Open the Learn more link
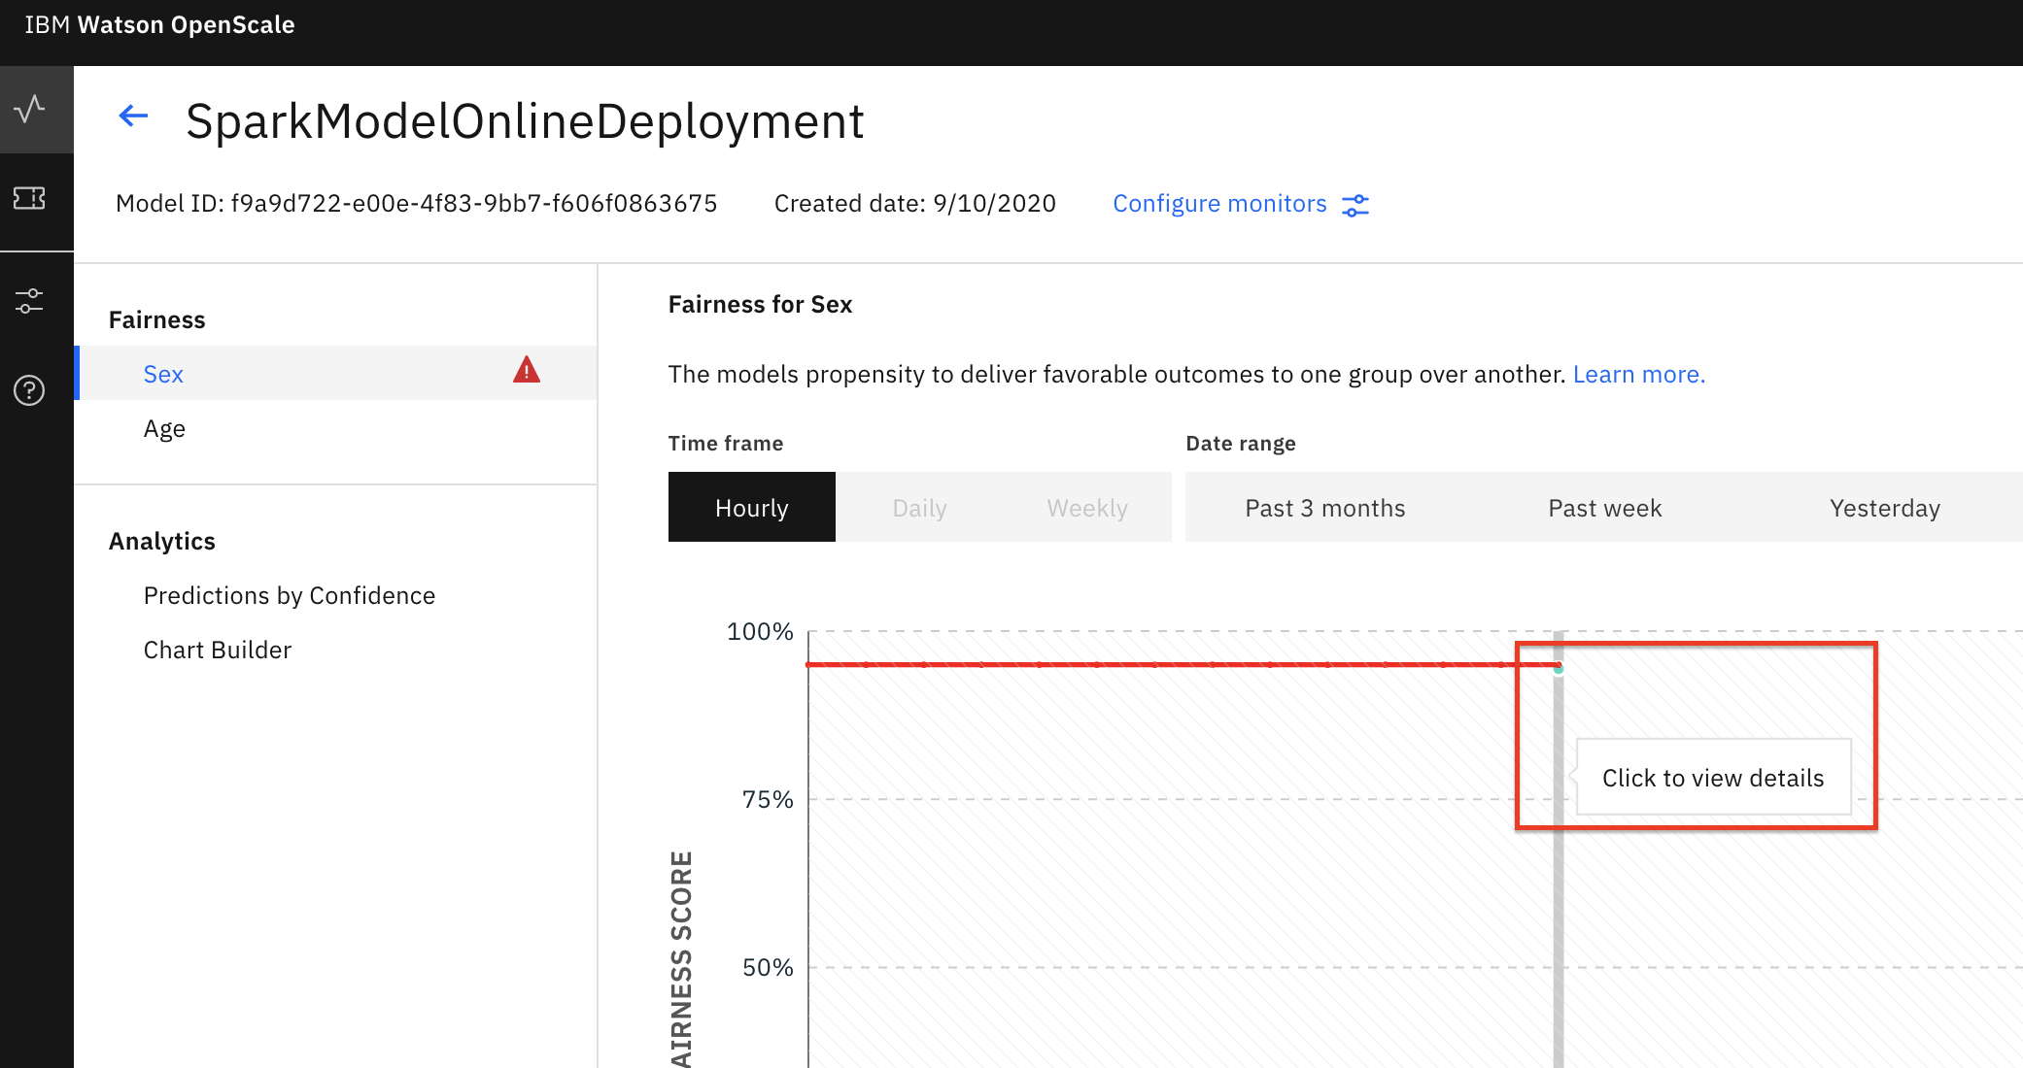The height and width of the screenshot is (1068, 2023). click(1638, 373)
